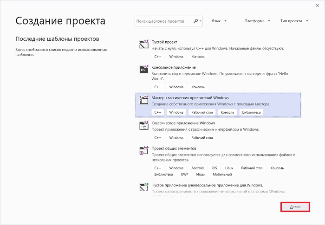Select Пустое приложение (универсальное приложение для Windows)
This screenshot has width=325, height=225.
[x=208, y=185]
